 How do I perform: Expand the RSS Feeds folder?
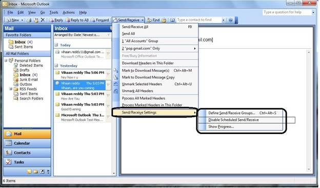11,89
